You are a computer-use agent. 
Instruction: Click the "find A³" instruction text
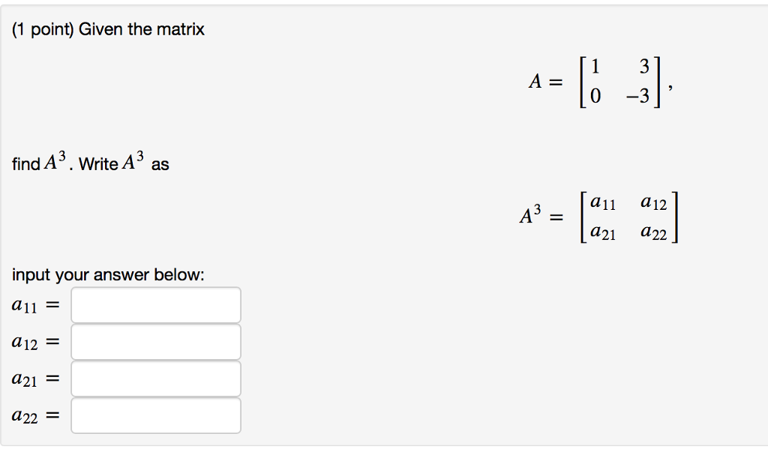41,163
